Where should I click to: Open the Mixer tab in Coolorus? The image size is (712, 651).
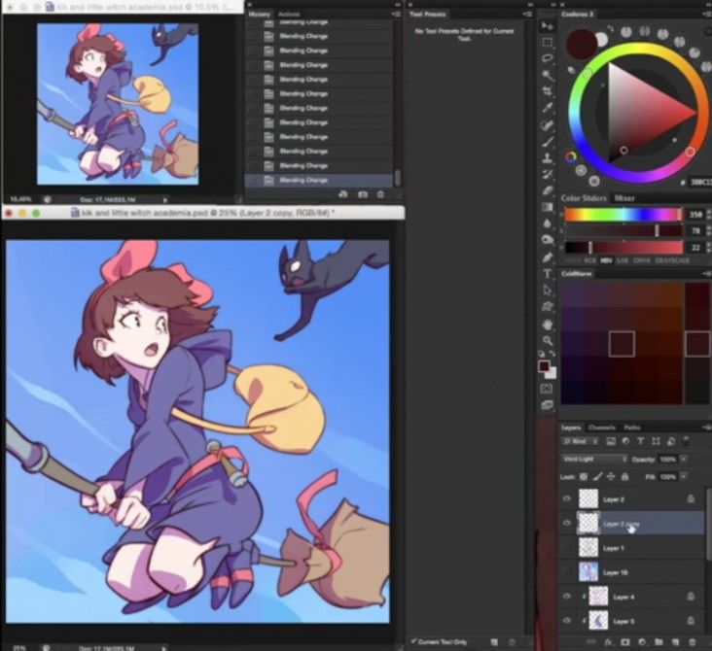[x=624, y=198]
